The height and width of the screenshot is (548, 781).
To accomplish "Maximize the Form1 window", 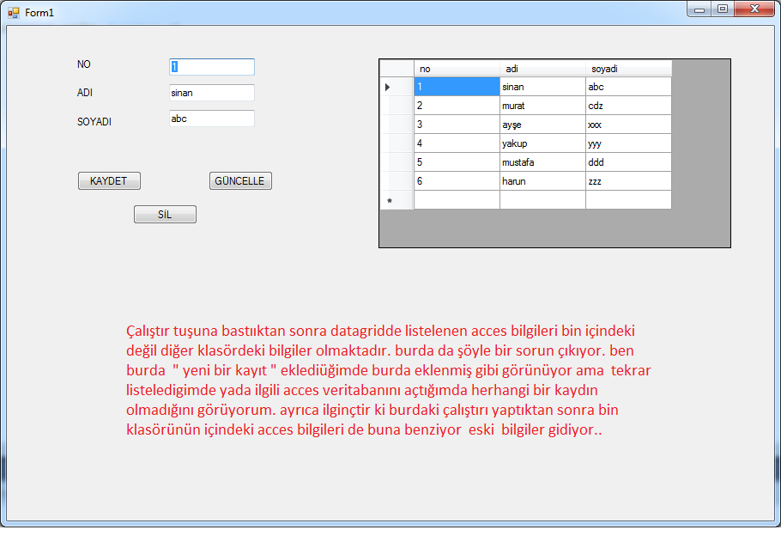I will point(723,9).
